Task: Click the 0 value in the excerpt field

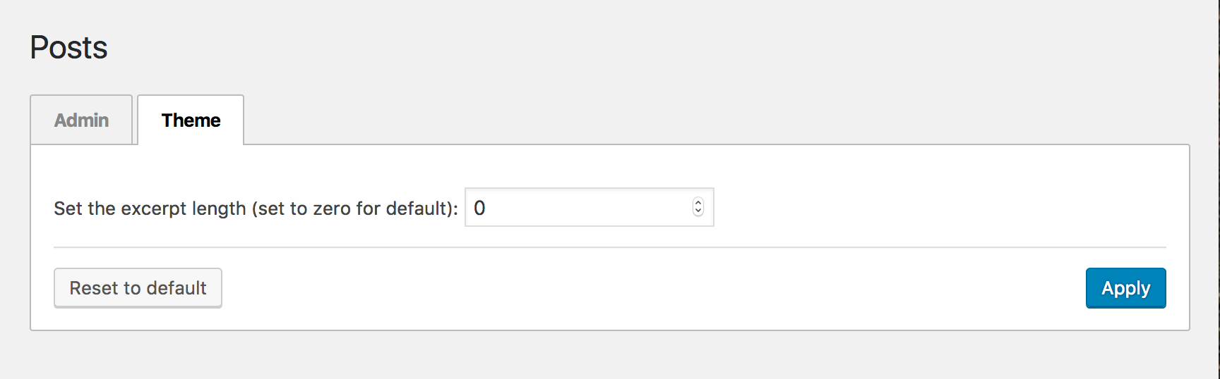Action: tap(479, 208)
